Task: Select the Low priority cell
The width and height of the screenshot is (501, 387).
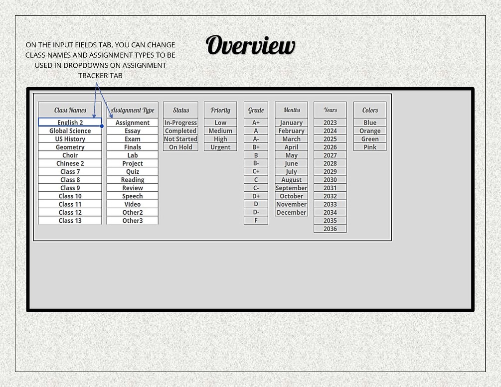Action: pyautogui.click(x=220, y=123)
